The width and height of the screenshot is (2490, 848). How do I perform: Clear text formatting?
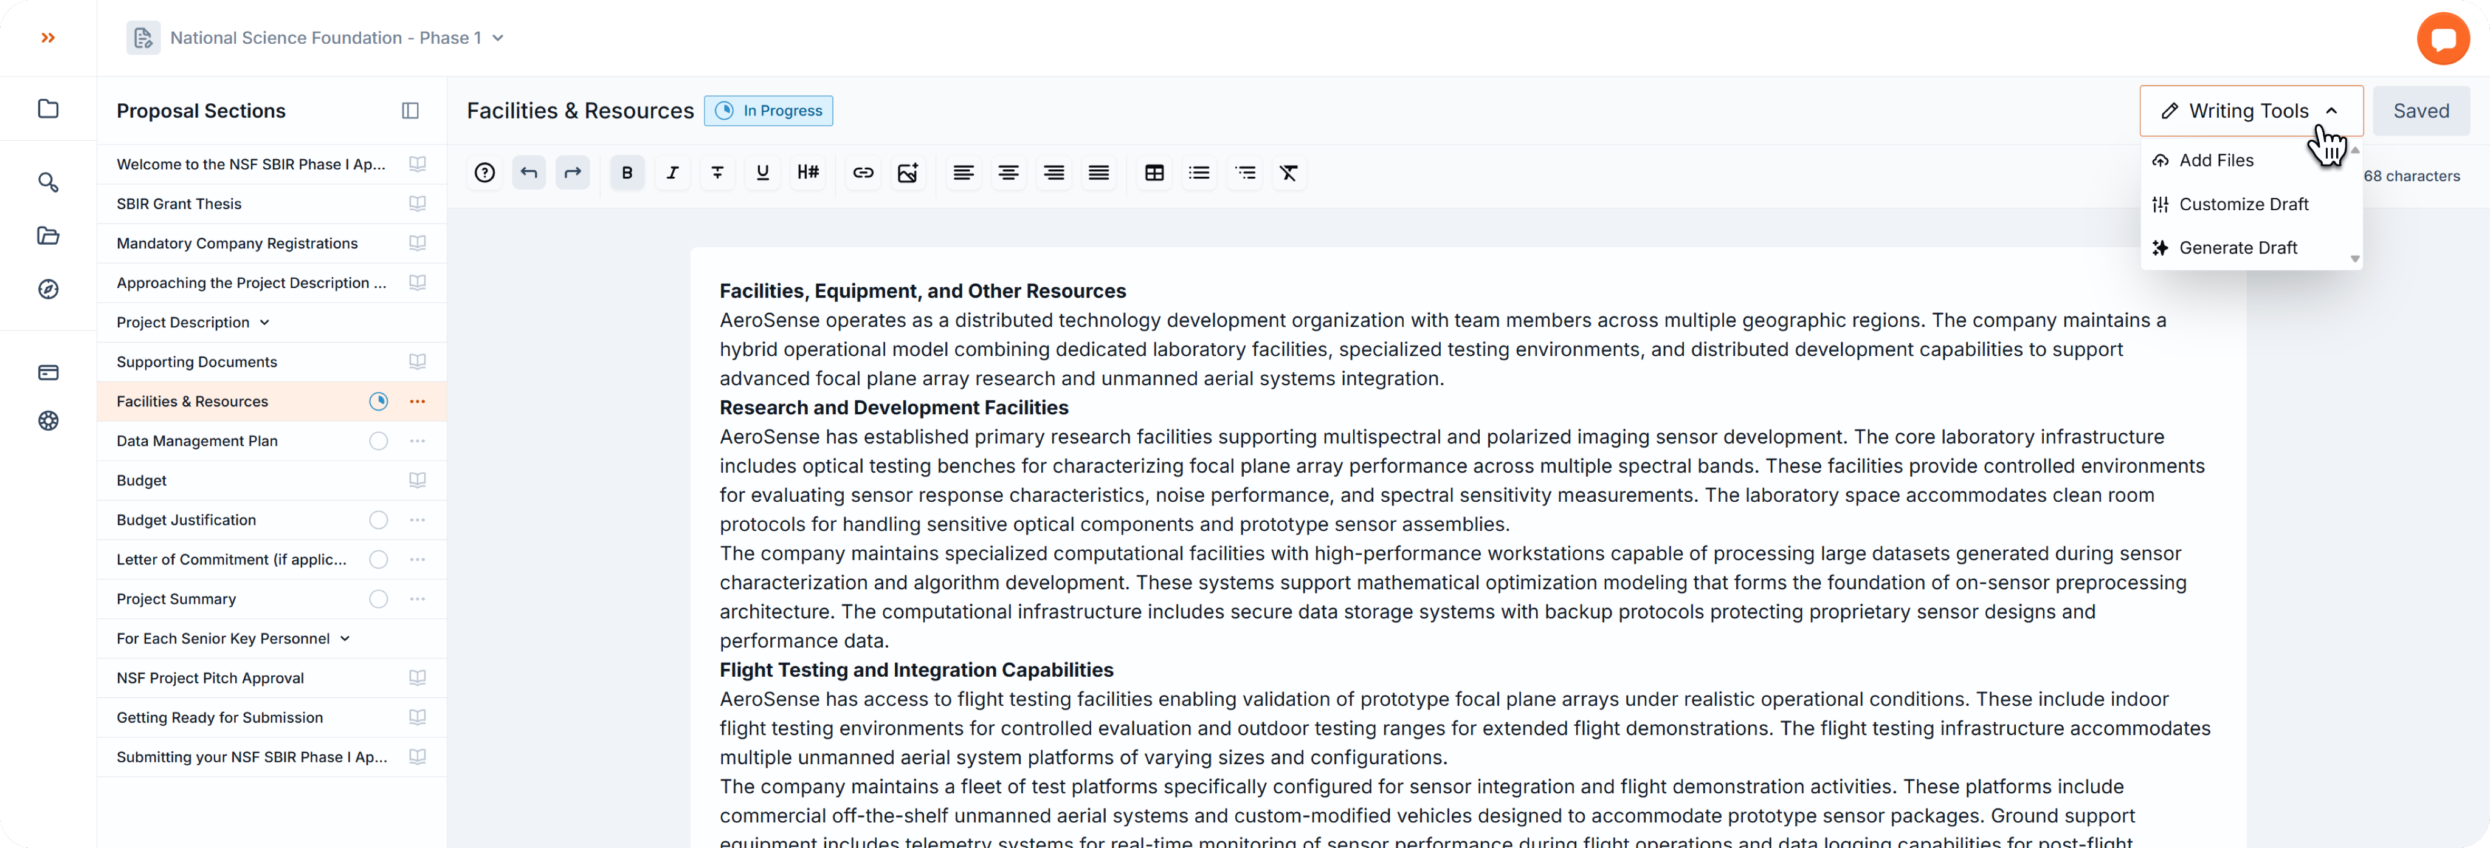pyautogui.click(x=1289, y=173)
